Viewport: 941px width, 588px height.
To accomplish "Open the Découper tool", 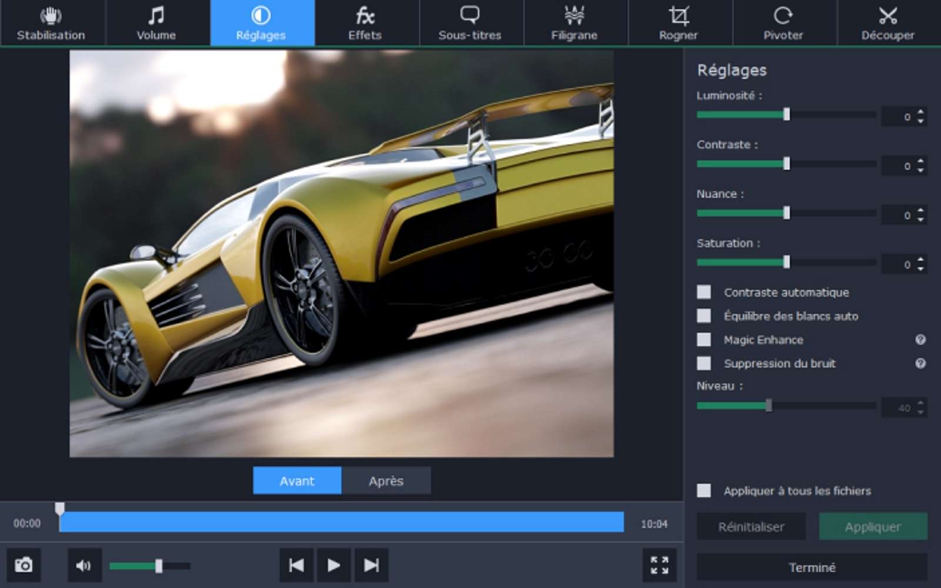I will (888, 23).
